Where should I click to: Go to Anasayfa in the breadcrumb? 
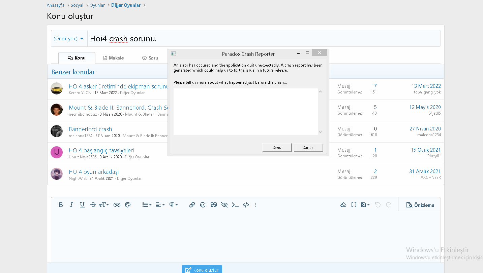[x=56, y=5]
